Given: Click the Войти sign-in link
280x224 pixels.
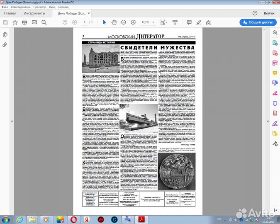Looking at the screenshot, I should coord(268,13).
